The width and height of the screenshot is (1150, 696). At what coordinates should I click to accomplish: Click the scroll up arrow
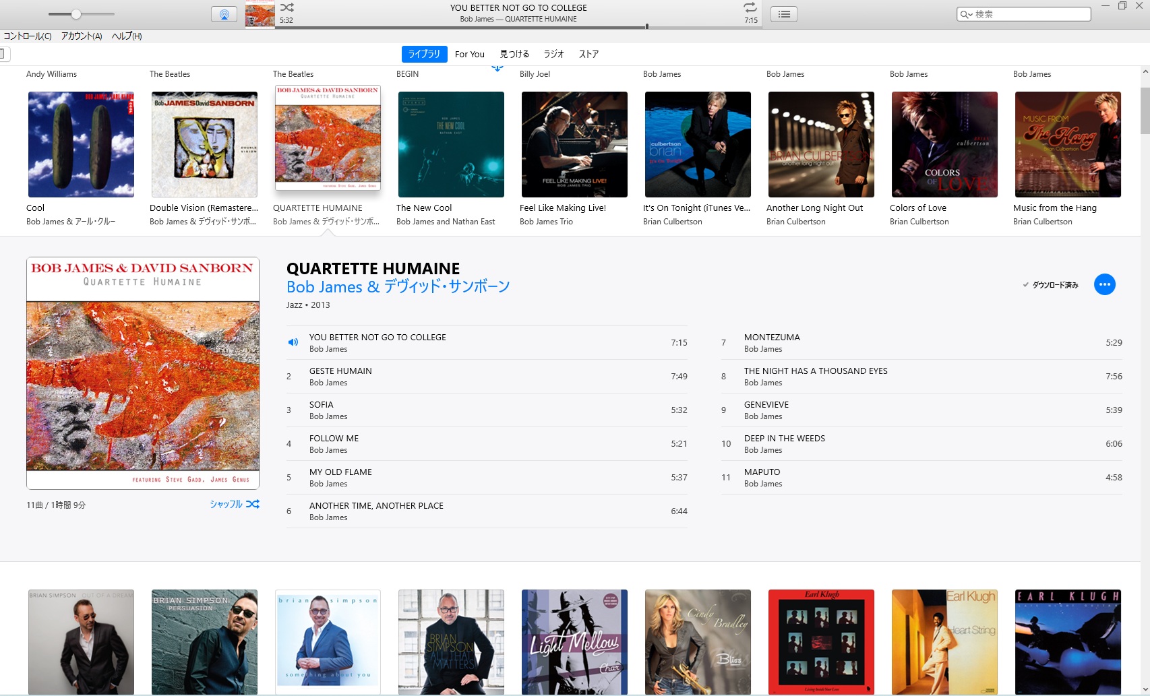click(x=1145, y=71)
